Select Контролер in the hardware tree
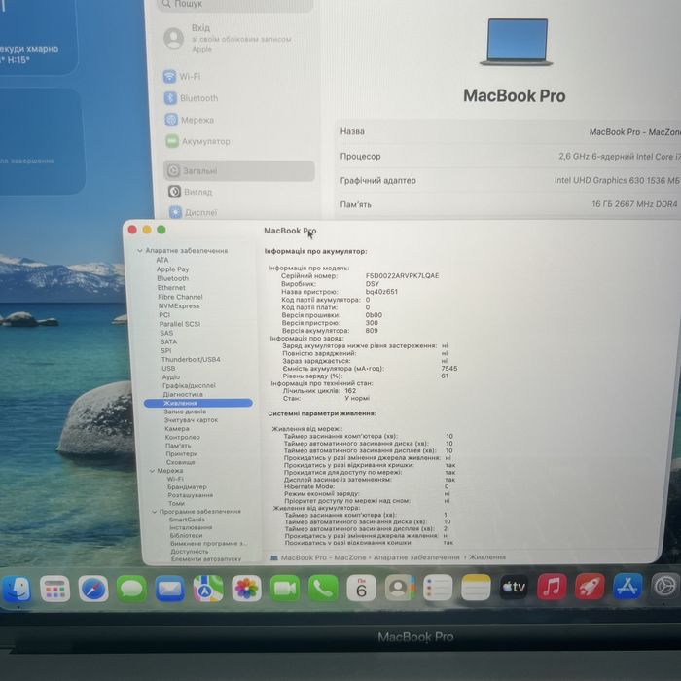681x681 pixels. pyautogui.click(x=183, y=437)
